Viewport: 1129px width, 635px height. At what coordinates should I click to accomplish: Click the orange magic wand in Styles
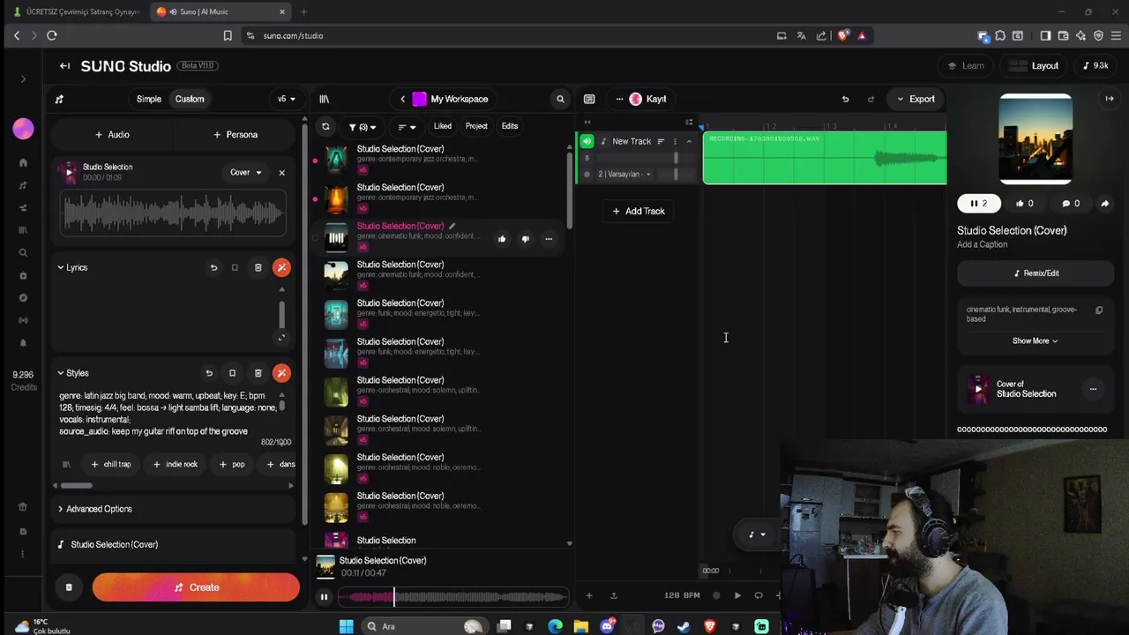281,373
